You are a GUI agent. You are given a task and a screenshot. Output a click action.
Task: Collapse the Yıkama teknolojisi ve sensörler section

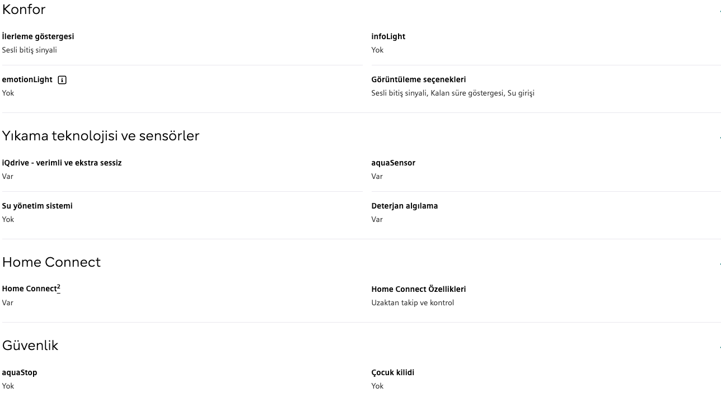coord(101,136)
